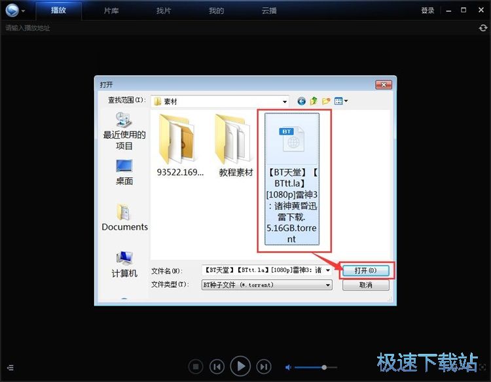Go back using dialog's back arrow icon
Image resolution: width=491 pixels, height=382 pixels.
301,101
